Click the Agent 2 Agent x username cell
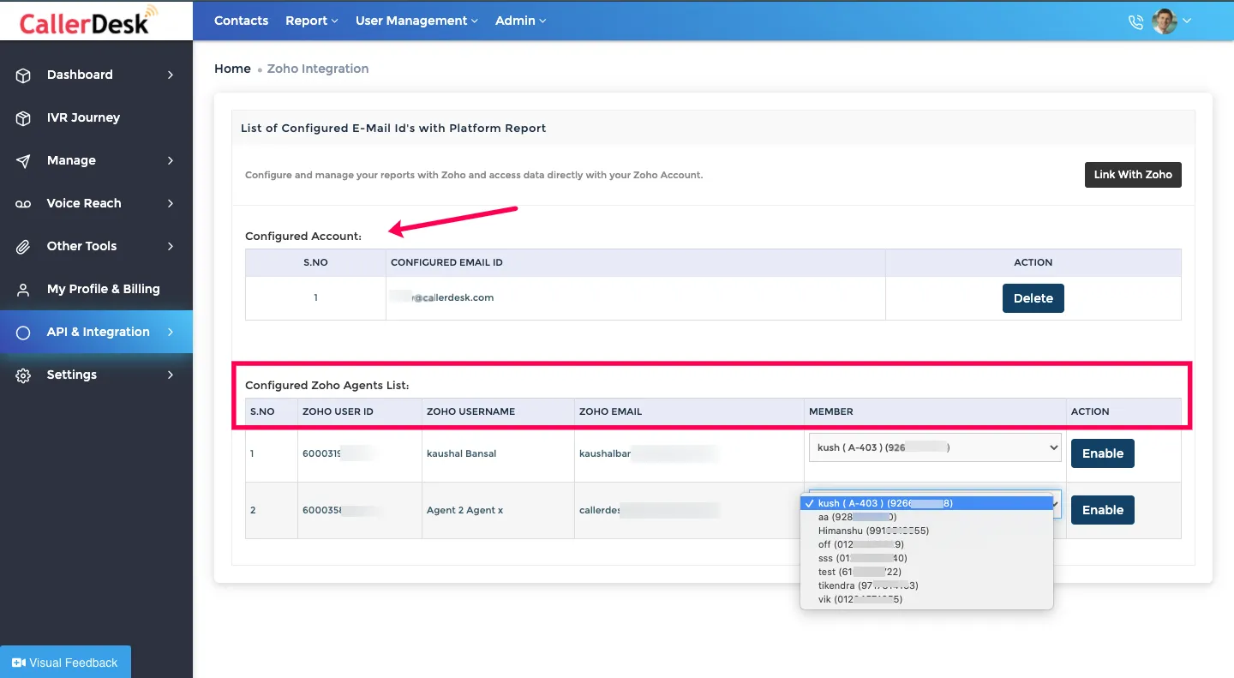This screenshot has width=1234, height=678. pos(498,510)
